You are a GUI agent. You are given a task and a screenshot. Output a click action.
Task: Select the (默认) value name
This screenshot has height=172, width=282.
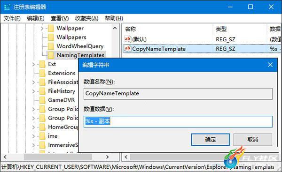coord(140,39)
